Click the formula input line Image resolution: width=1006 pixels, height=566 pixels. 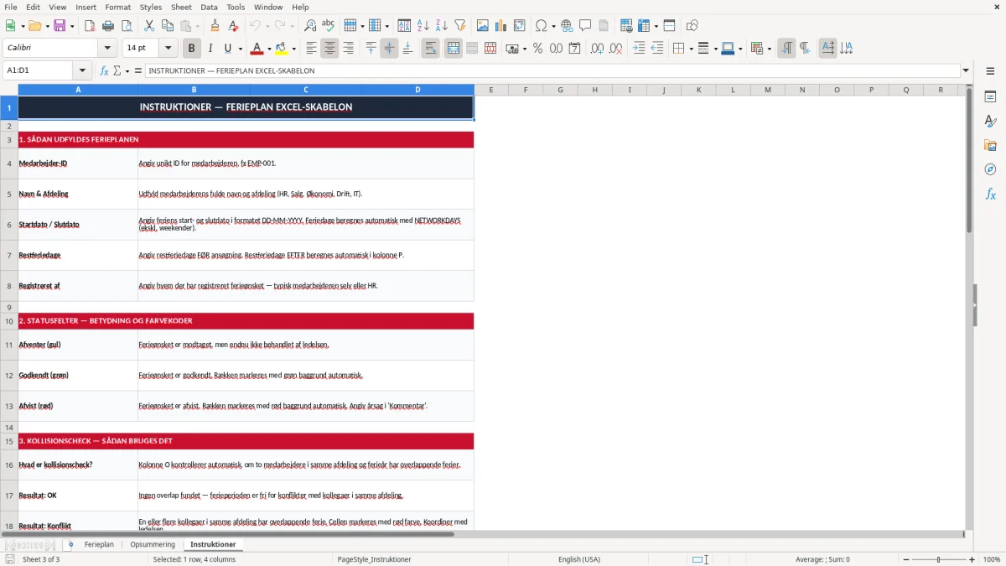click(552, 71)
